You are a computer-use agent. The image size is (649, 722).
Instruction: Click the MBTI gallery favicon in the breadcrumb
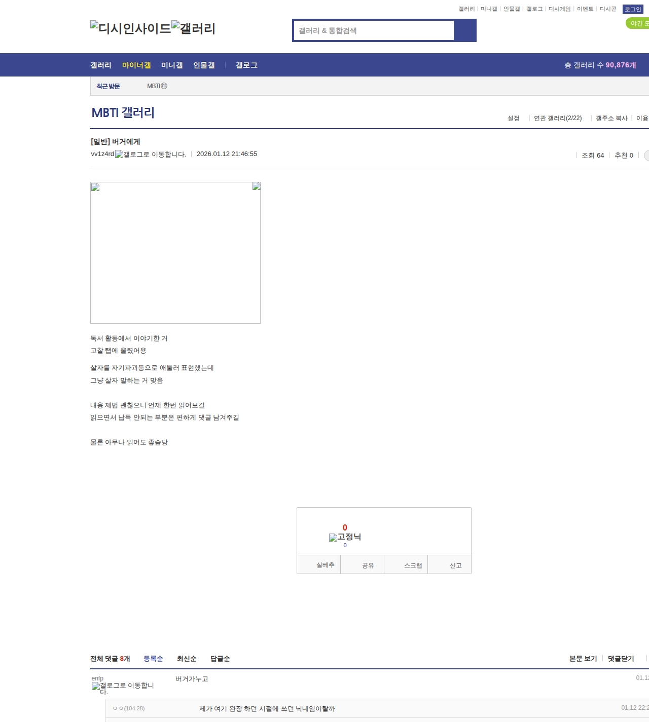pyautogui.click(x=163, y=86)
